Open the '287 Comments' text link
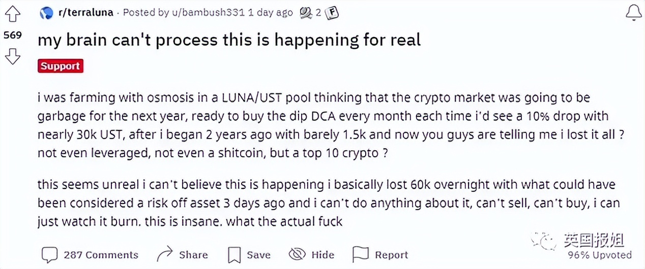Image resolution: width=645 pixels, height=269 pixels. (x=101, y=255)
